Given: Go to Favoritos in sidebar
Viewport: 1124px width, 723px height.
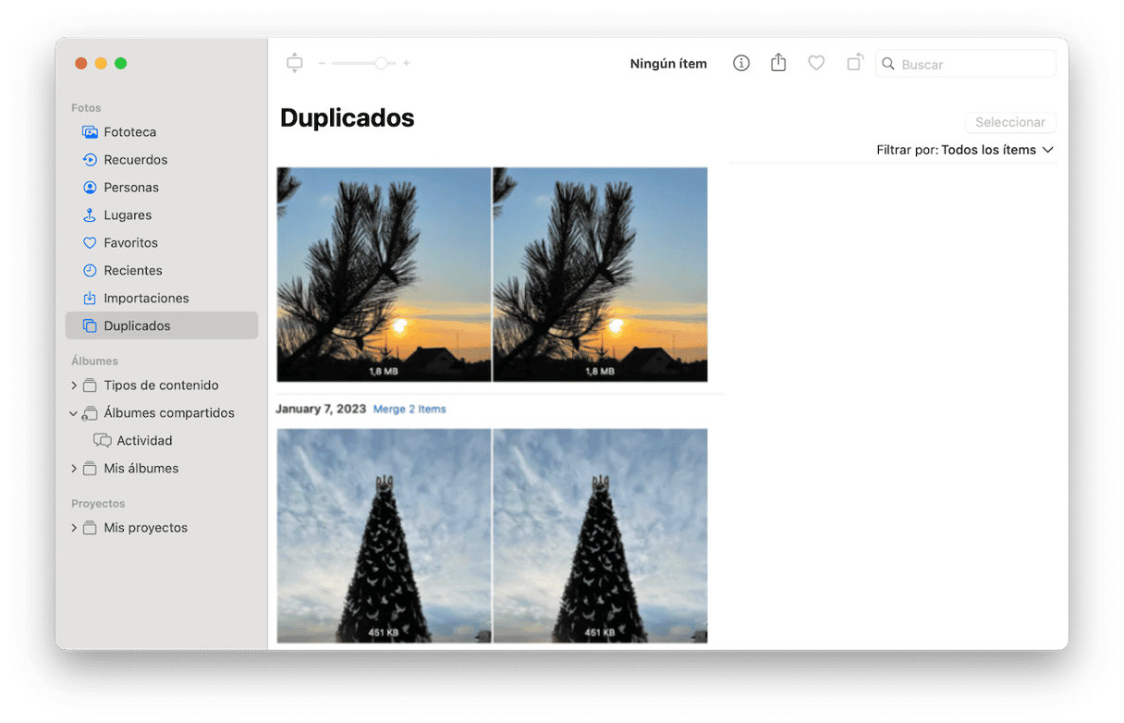Looking at the screenshot, I should [162, 243].
